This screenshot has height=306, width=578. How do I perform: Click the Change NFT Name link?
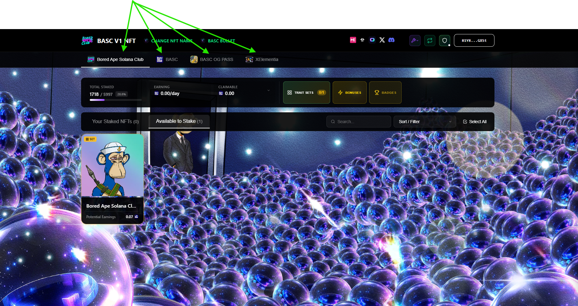172,41
